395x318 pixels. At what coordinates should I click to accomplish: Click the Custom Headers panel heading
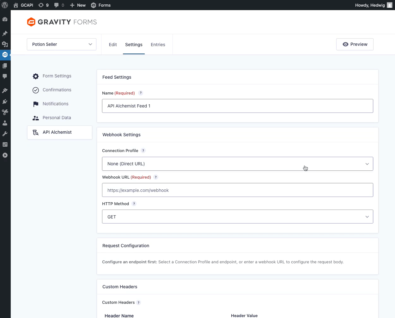(x=120, y=287)
